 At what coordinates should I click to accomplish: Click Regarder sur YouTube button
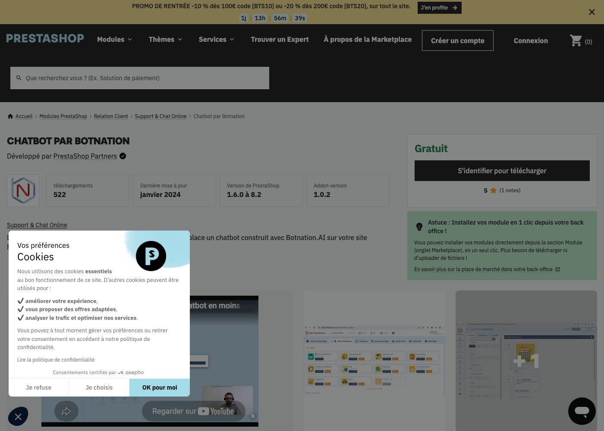[193, 411]
